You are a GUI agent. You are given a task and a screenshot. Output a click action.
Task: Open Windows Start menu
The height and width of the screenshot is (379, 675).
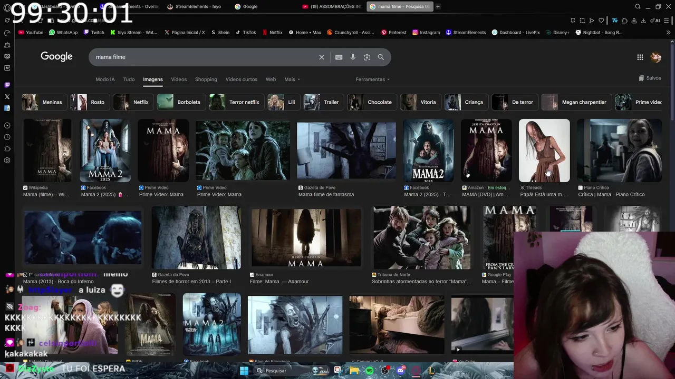coord(244,371)
